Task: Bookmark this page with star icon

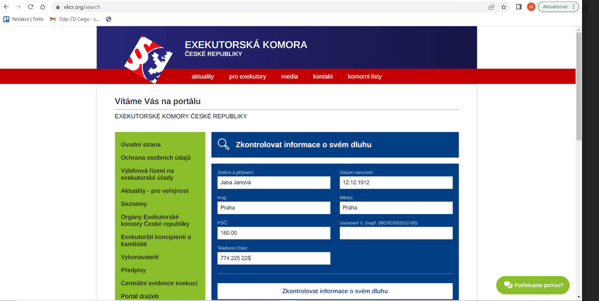Action: [504, 7]
